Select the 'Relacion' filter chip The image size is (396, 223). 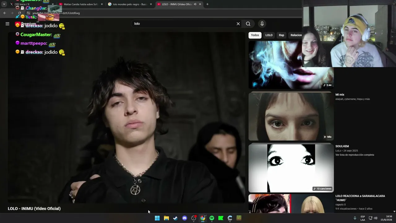pyautogui.click(x=295, y=35)
